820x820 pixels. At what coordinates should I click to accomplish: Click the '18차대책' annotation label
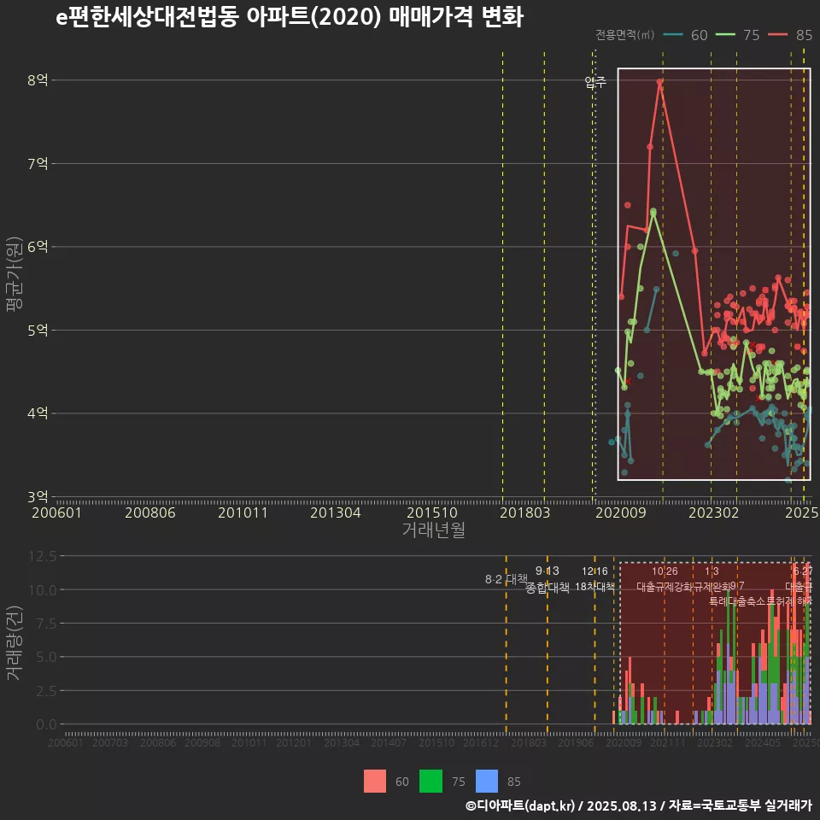point(595,586)
